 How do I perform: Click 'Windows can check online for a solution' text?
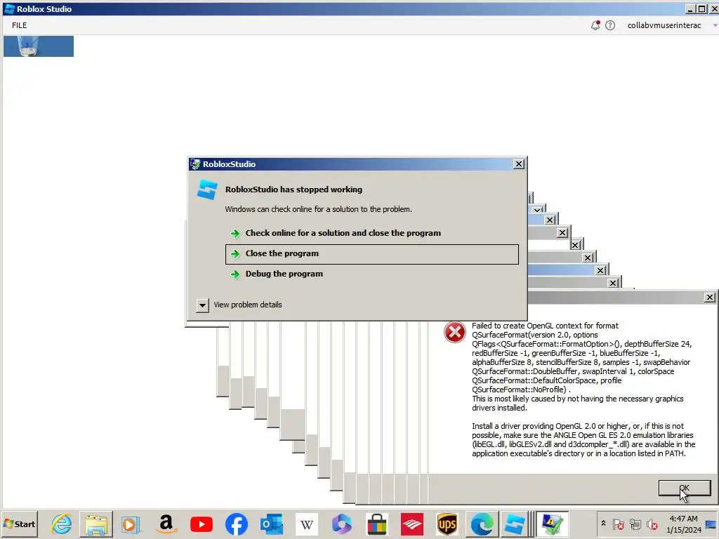coord(319,209)
